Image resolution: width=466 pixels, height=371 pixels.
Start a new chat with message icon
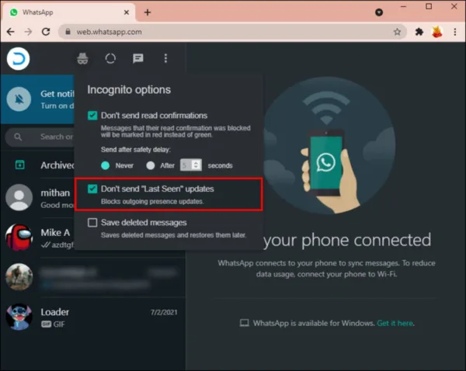point(138,58)
